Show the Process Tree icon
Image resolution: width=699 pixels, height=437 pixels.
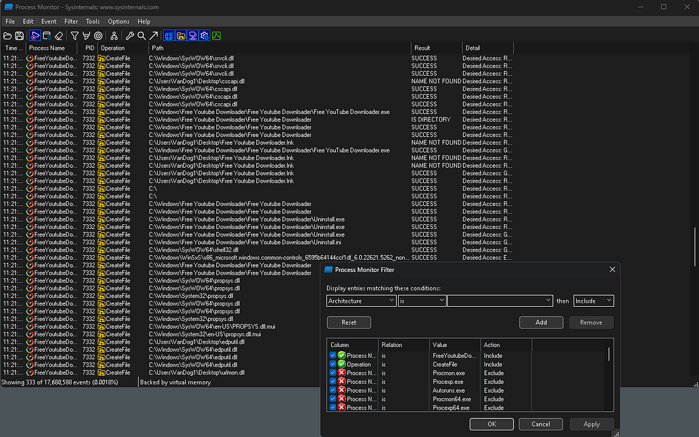[x=114, y=36]
